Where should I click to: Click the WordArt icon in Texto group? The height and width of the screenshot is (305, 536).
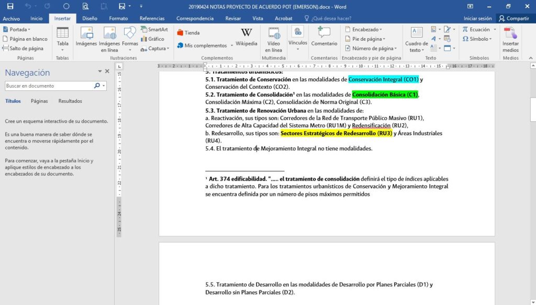(x=433, y=39)
